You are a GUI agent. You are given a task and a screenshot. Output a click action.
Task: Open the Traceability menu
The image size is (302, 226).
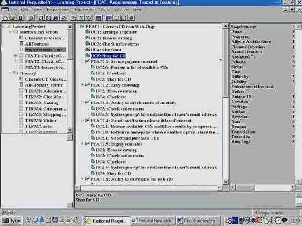coord(84,10)
